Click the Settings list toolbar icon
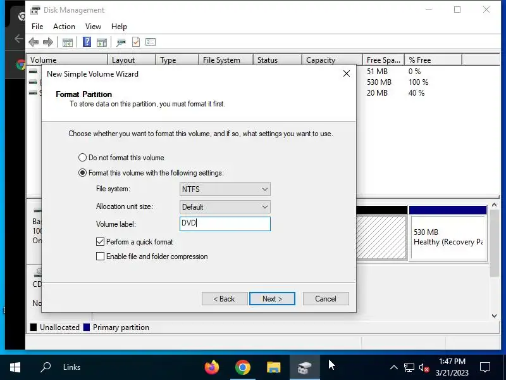This screenshot has width=506, height=380. click(x=151, y=42)
